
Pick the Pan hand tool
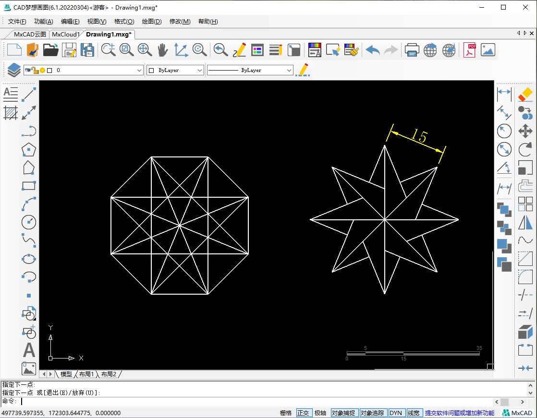(163, 50)
